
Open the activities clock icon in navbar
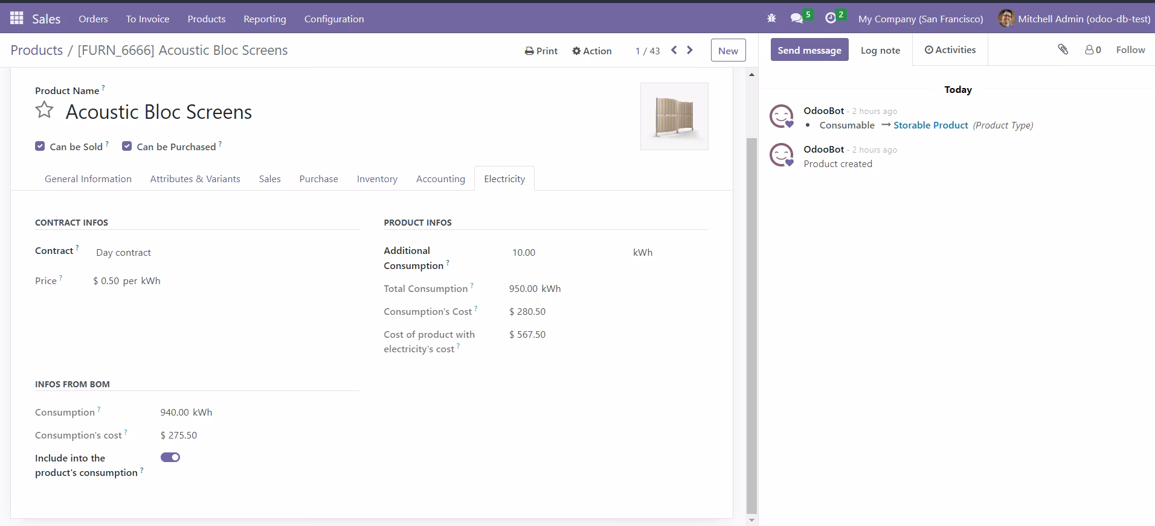831,19
